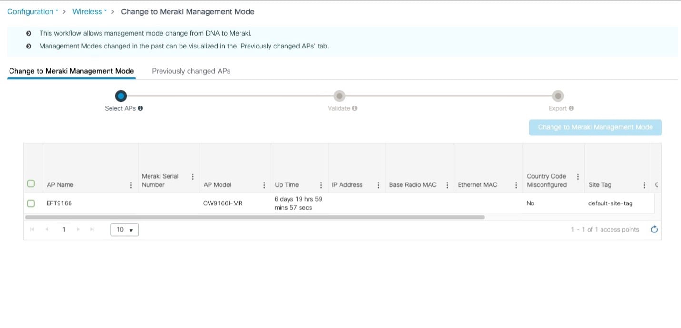Sort by Up Time column header
Image resolution: width=681 pixels, height=328 pixels.
(x=287, y=185)
